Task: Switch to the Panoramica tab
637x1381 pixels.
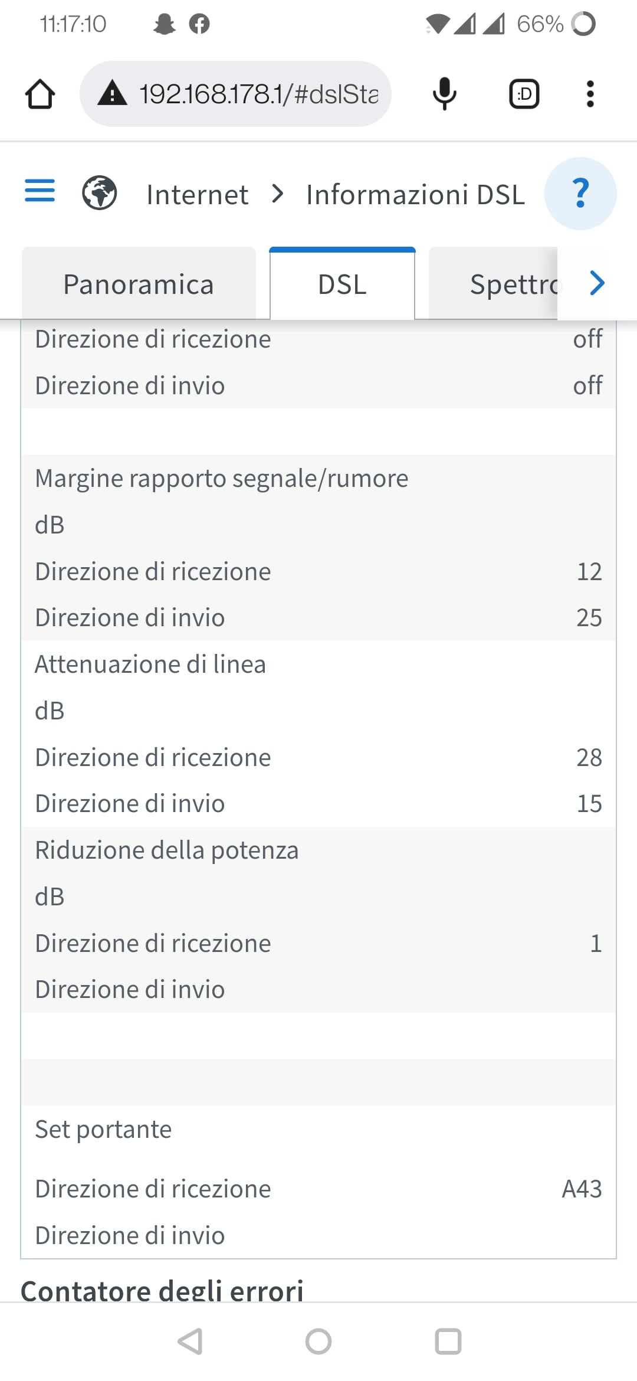Action: tap(139, 284)
